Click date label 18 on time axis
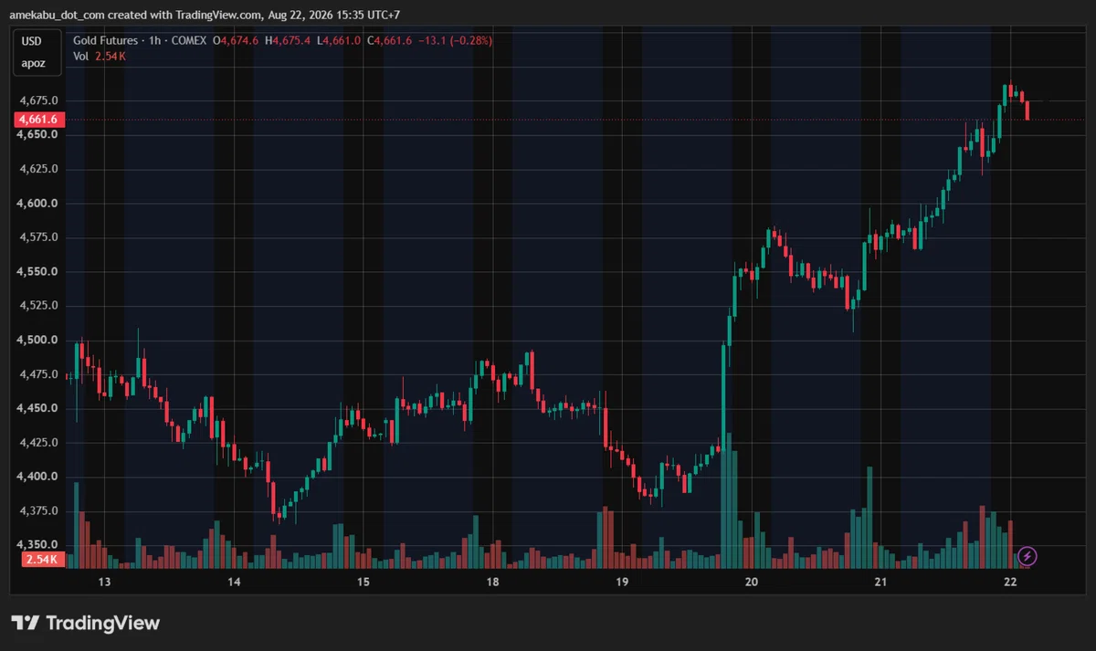This screenshot has height=651, width=1096. click(492, 582)
